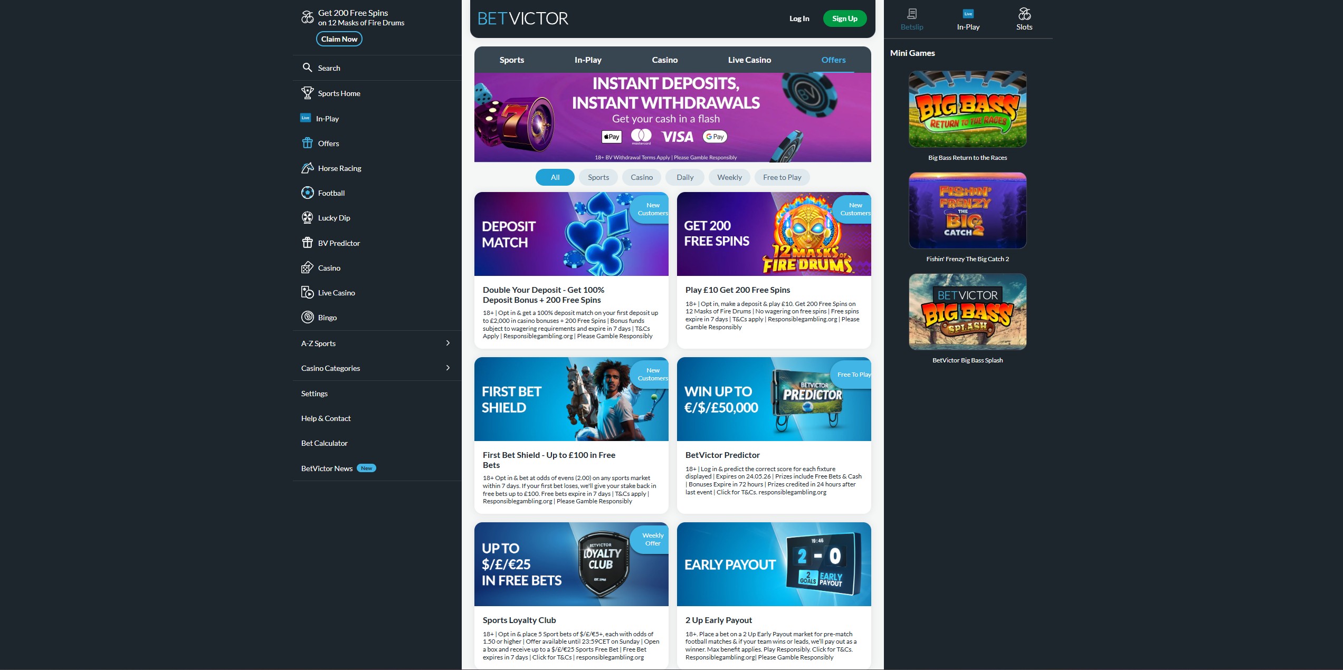
Task: Open Sports Home from the sidebar
Action: [339, 93]
